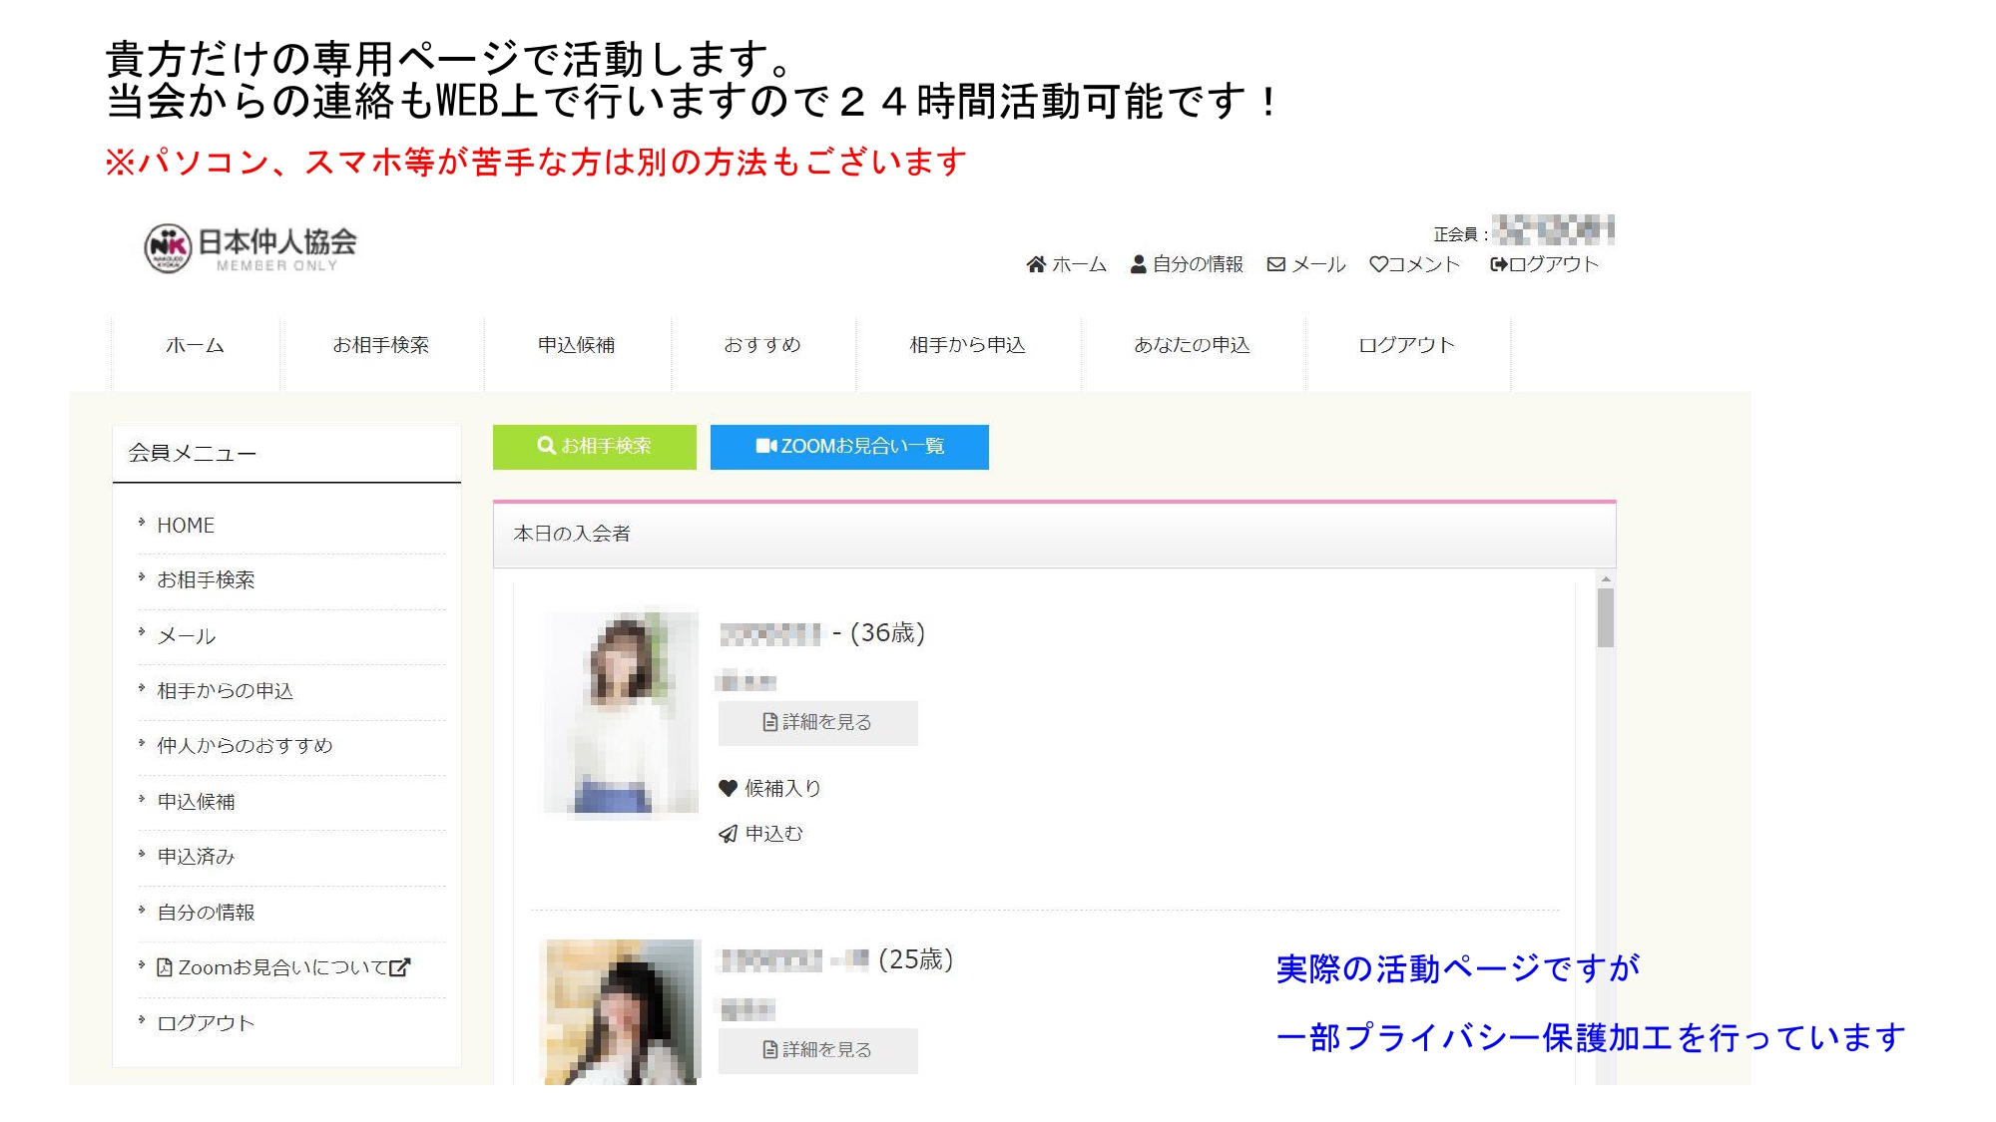Click the logout arrow icon in header
Viewport: 1996px width, 1122px height.
click(1499, 264)
